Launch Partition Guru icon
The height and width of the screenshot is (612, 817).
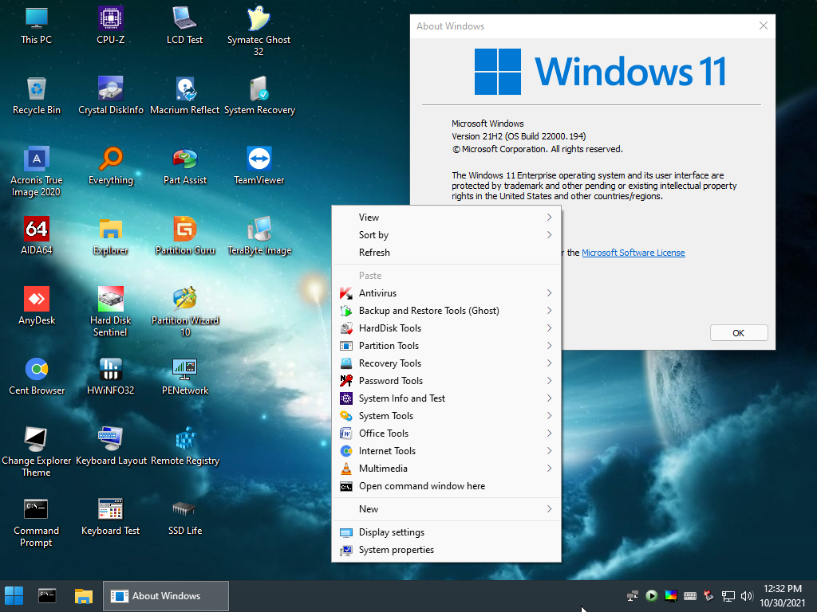point(184,236)
